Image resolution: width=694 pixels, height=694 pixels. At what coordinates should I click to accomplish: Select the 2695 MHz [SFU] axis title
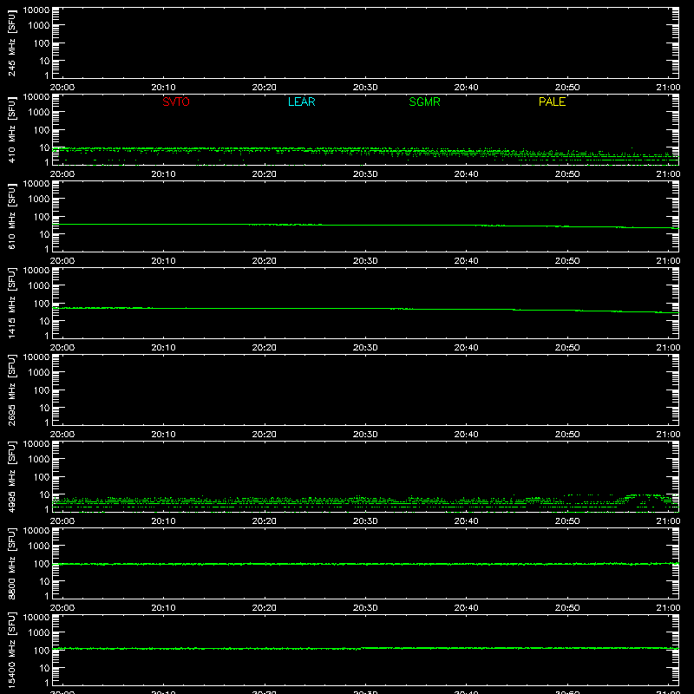point(12,390)
